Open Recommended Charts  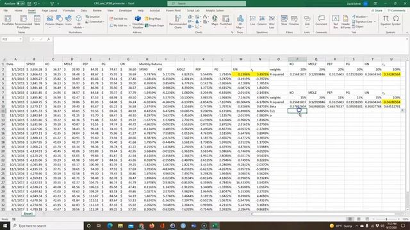pyautogui.click(x=178, y=22)
